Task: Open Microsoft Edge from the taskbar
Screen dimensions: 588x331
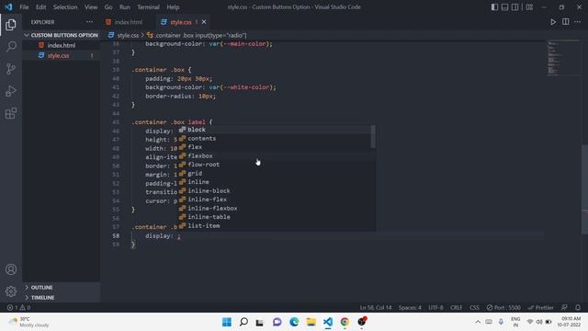Action: (294, 322)
